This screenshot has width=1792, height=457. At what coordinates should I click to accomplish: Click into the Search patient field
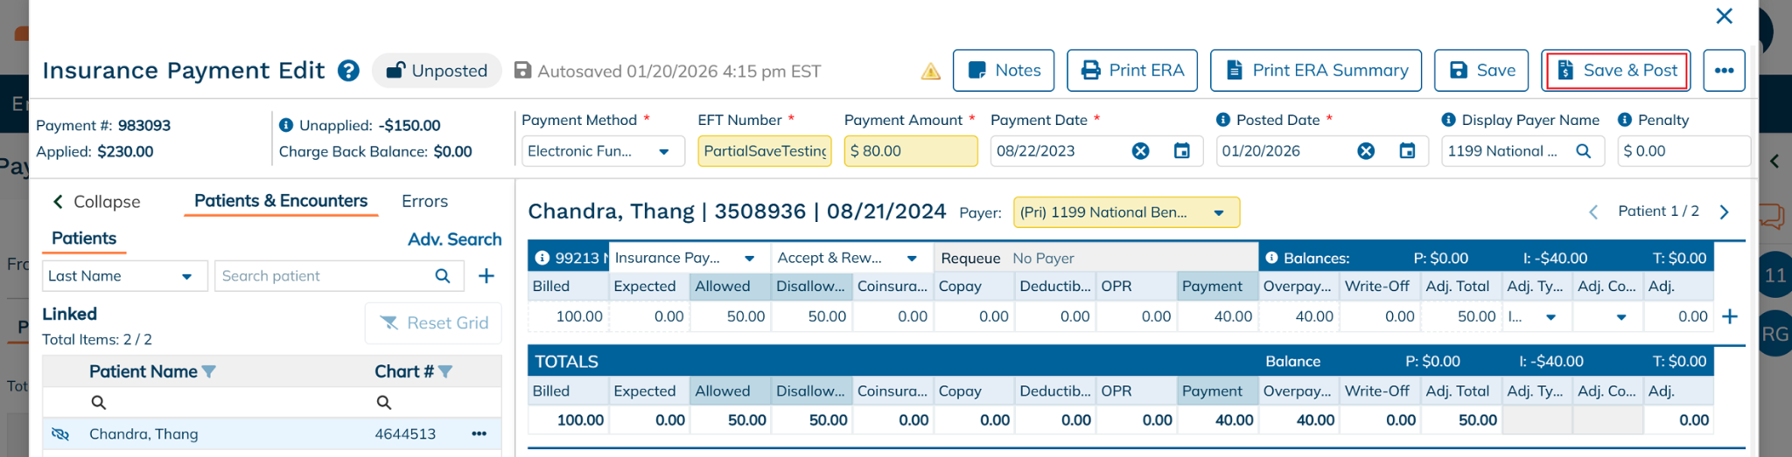[x=324, y=276]
